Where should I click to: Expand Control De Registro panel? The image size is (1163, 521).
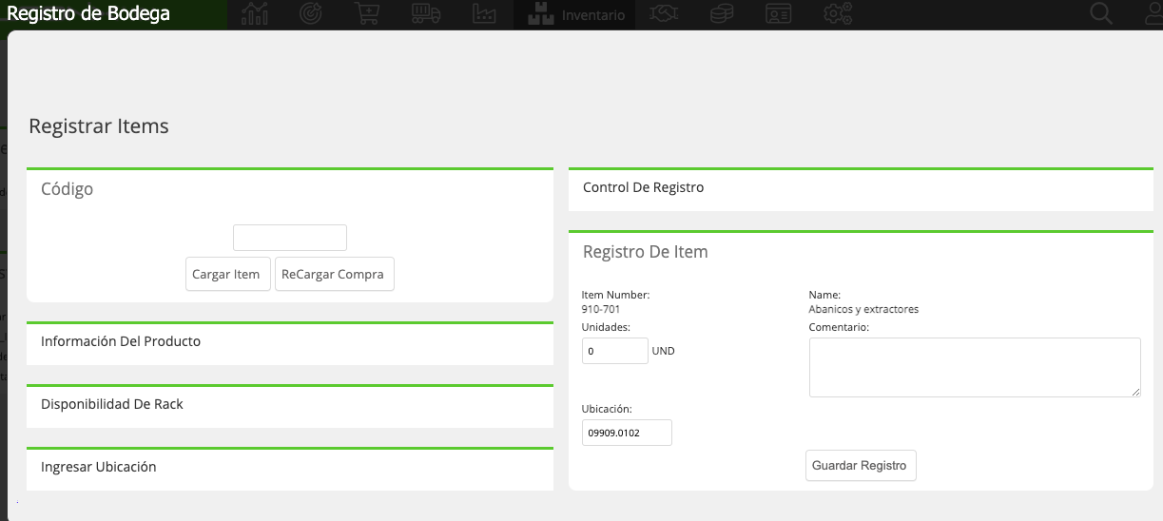click(861, 188)
